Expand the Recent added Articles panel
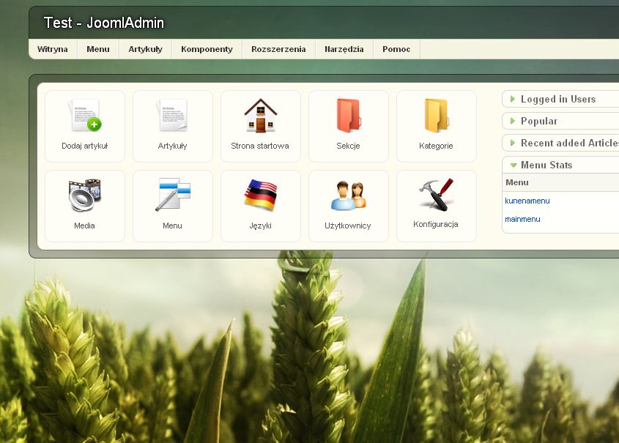The height and width of the screenshot is (443, 619). click(568, 143)
